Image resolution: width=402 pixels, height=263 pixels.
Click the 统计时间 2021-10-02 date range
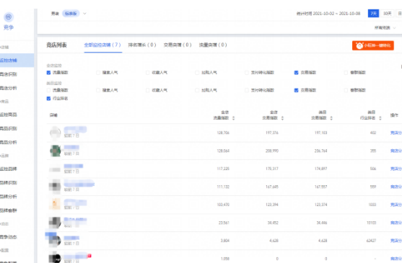click(x=328, y=14)
